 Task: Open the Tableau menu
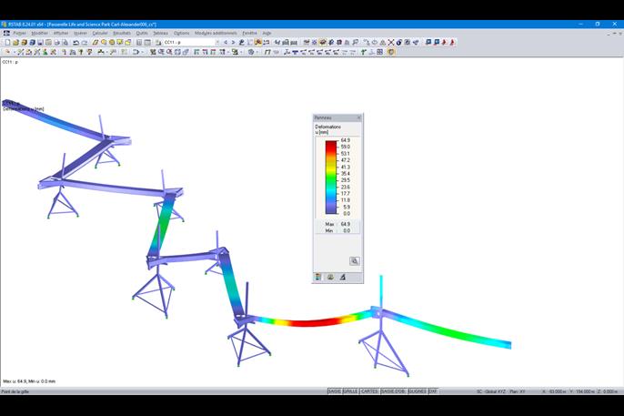tap(160, 33)
